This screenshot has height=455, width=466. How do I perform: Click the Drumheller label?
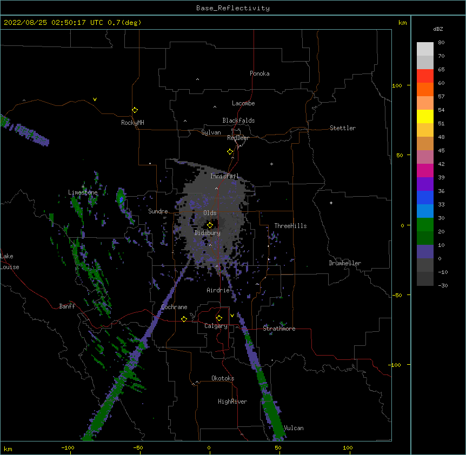click(x=345, y=263)
